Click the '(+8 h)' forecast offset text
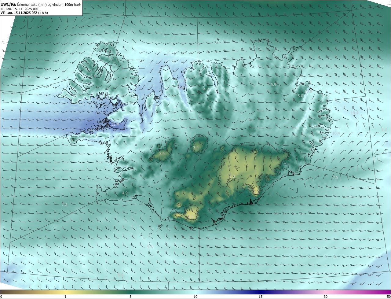391x299 pixels. click(x=42, y=13)
